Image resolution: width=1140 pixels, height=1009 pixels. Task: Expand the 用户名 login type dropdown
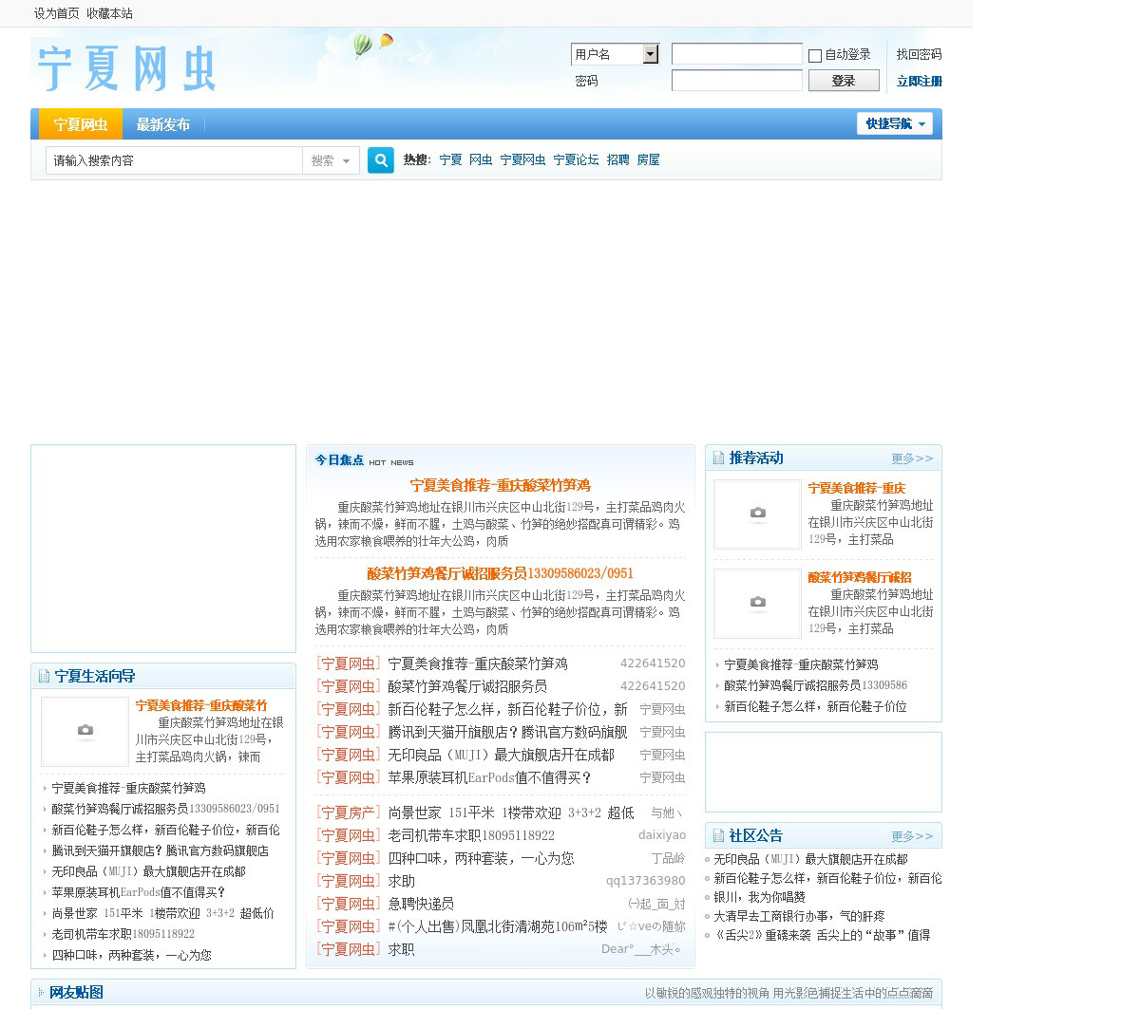click(650, 54)
